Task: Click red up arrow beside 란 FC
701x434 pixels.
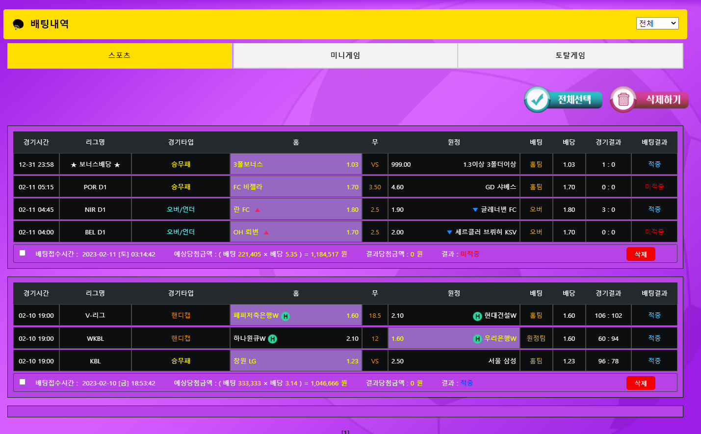Action: tap(258, 210)
